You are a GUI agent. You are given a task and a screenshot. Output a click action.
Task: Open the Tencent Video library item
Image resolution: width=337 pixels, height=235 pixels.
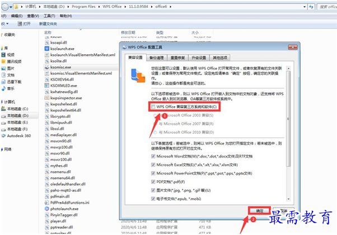click(11, 61)
